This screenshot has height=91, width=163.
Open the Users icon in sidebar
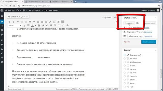(2, 49)
